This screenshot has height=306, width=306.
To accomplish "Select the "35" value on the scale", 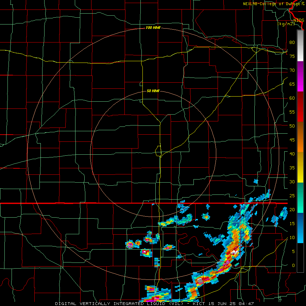I will point(292,168).
